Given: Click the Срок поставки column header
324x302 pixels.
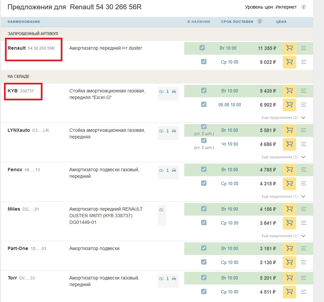Looking at the screenshot, I should pyautogui.click(x=237, y=22).
